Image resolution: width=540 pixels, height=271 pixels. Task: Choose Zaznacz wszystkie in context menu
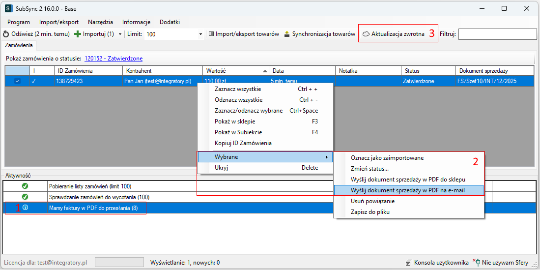(x=265, y=89)
